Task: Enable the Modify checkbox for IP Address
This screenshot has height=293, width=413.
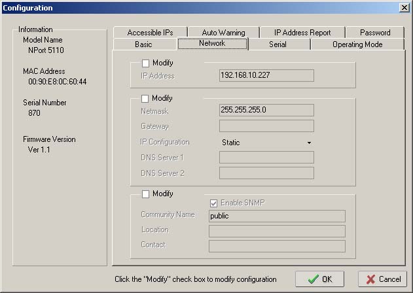Action: [145, 63]
